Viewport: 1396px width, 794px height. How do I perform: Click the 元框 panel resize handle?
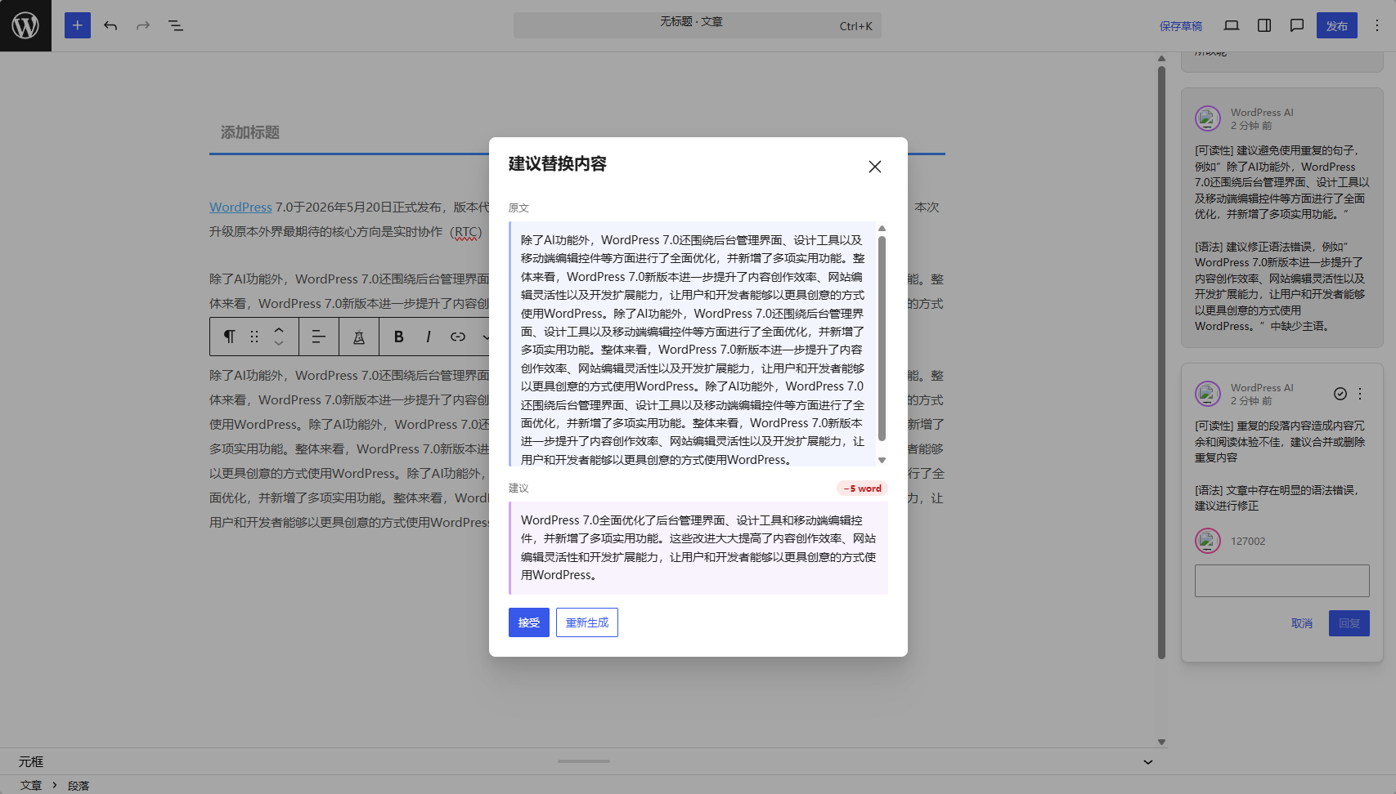pos(584,761)
